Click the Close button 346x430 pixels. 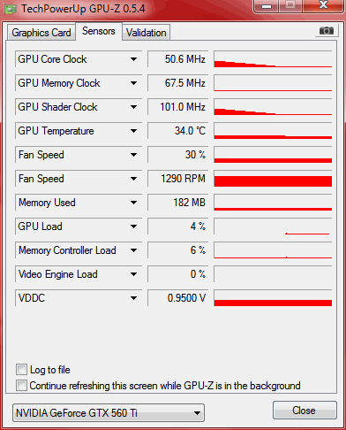[305, 411]
